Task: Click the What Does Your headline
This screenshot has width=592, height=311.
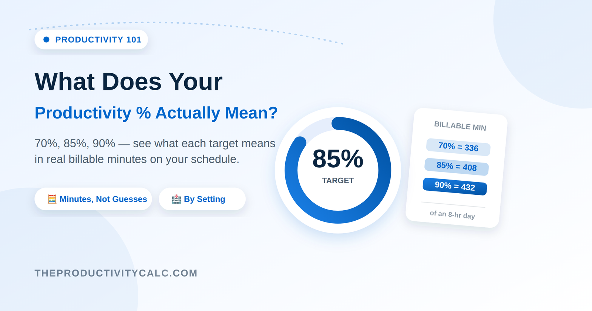Action: click(128, 82)
